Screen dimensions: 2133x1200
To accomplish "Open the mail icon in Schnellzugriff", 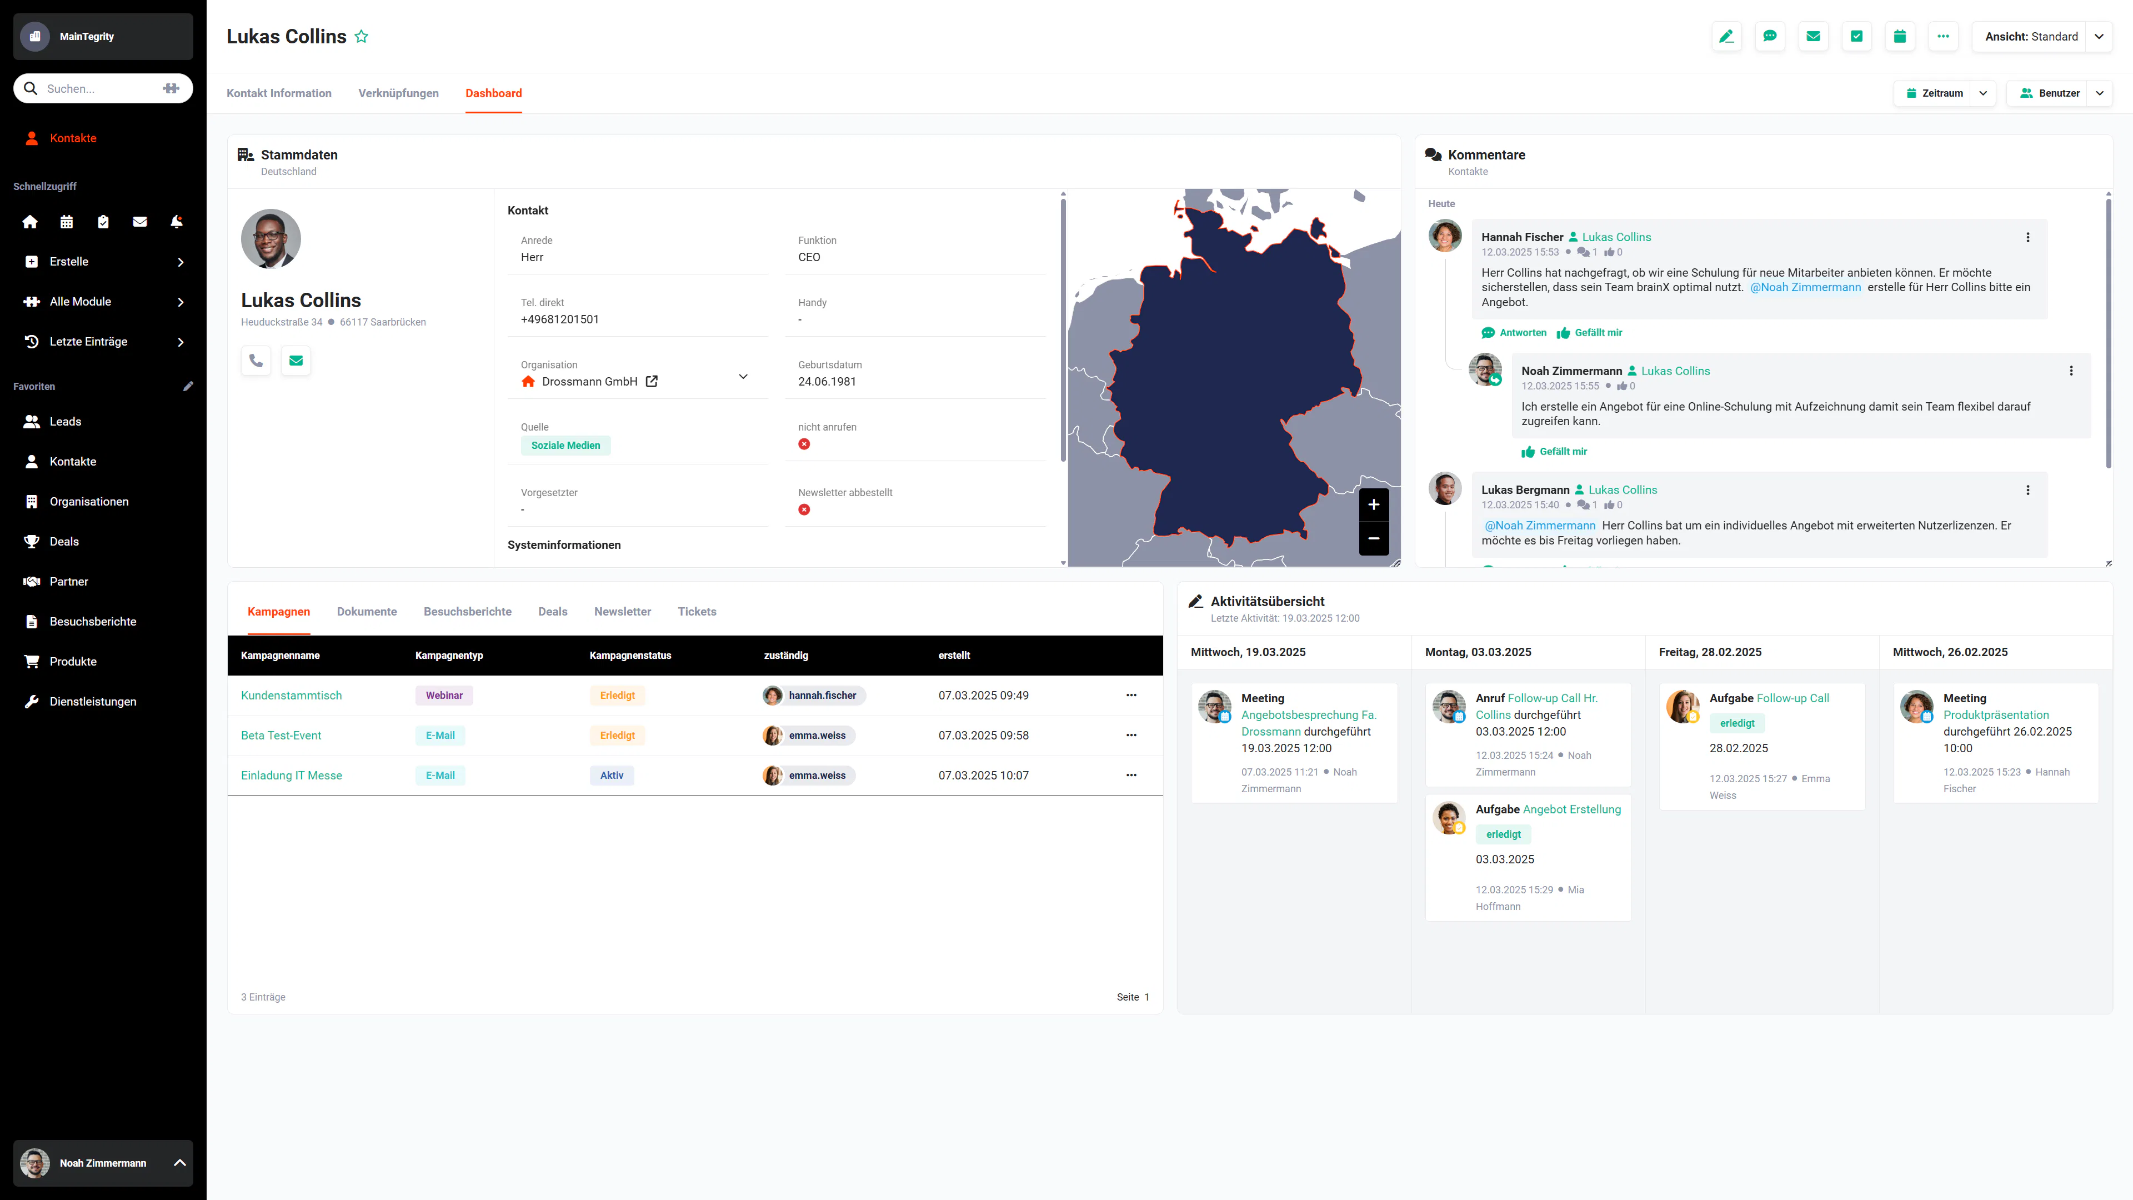I will tap(140, 222).
